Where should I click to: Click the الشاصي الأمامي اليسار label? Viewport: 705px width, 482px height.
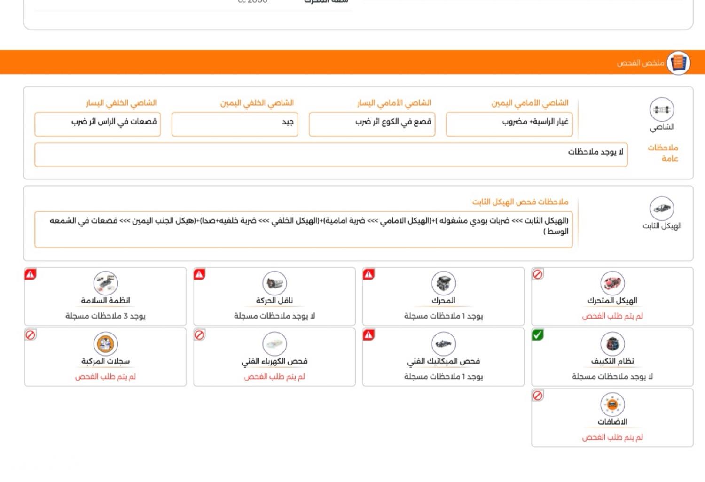pyautogui.click(x=394, y=103)
